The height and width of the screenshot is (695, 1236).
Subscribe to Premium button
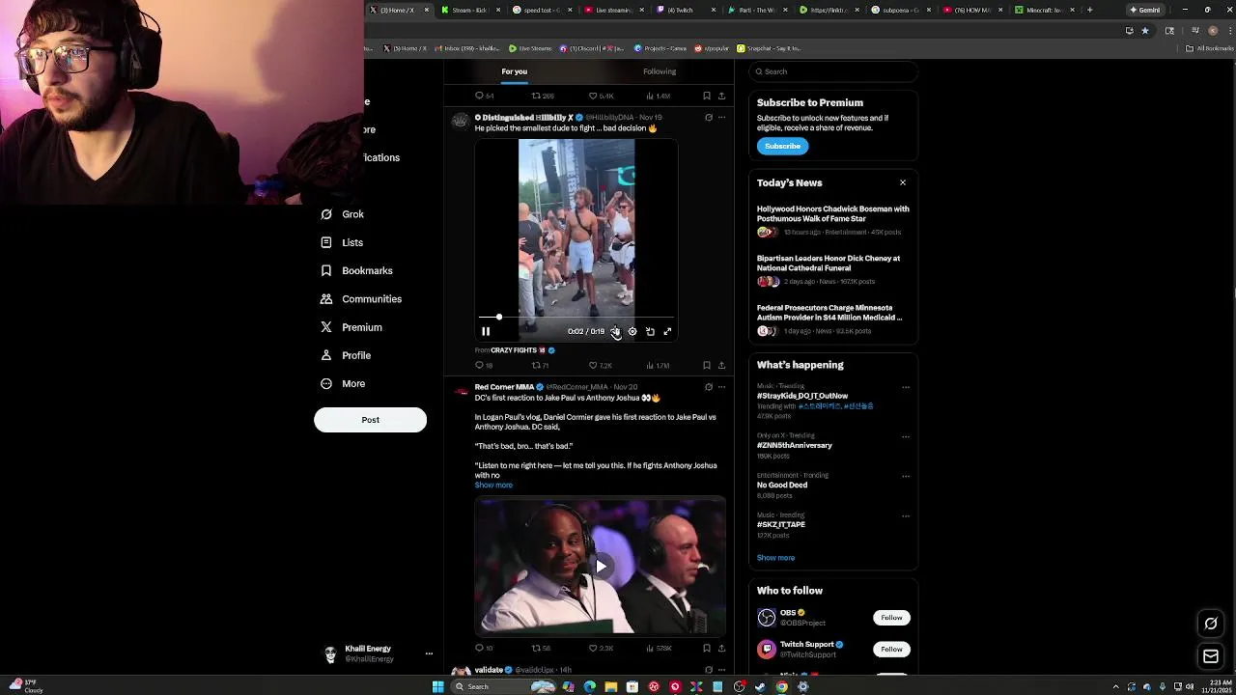tap(782, 146)
